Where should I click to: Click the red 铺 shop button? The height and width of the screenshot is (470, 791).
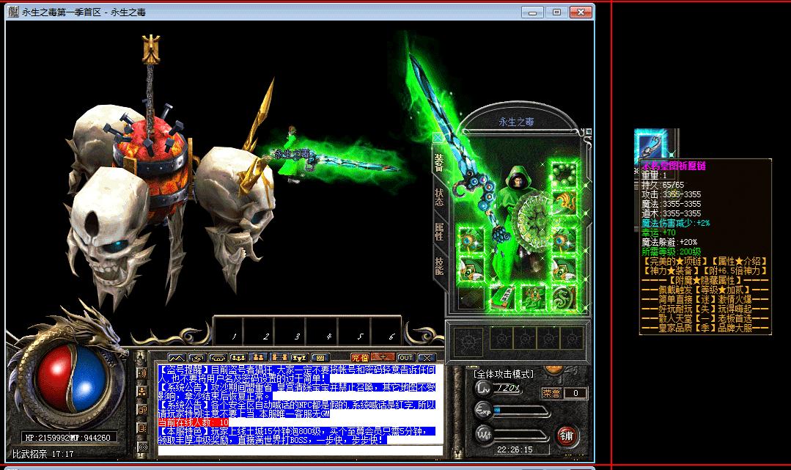(x=565, y=435)
